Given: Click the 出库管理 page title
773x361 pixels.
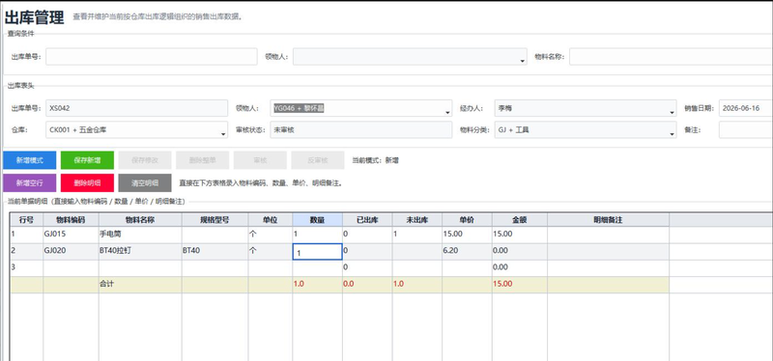Looking at the screenshot, I should [34, 17].
